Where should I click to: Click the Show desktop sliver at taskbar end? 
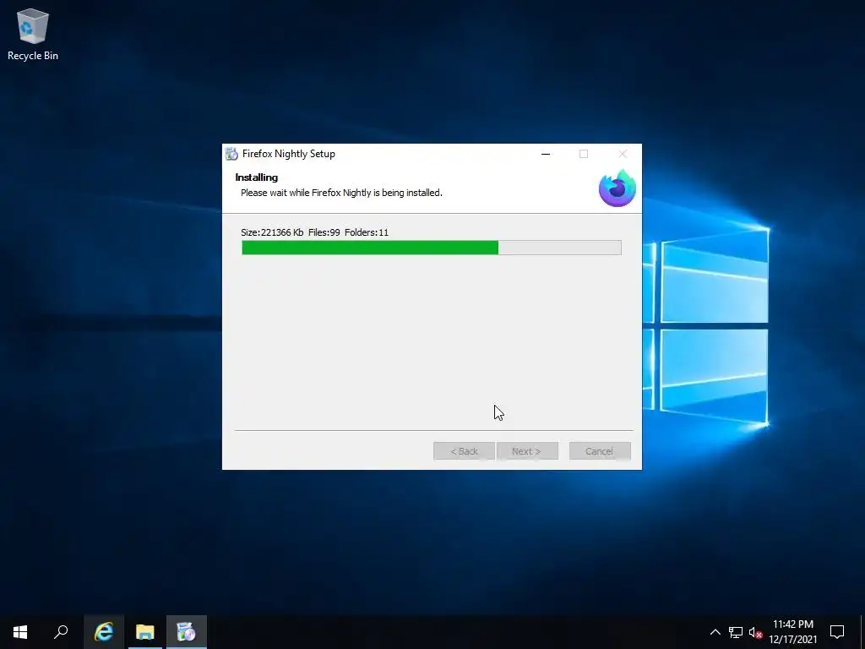(862, 632)
